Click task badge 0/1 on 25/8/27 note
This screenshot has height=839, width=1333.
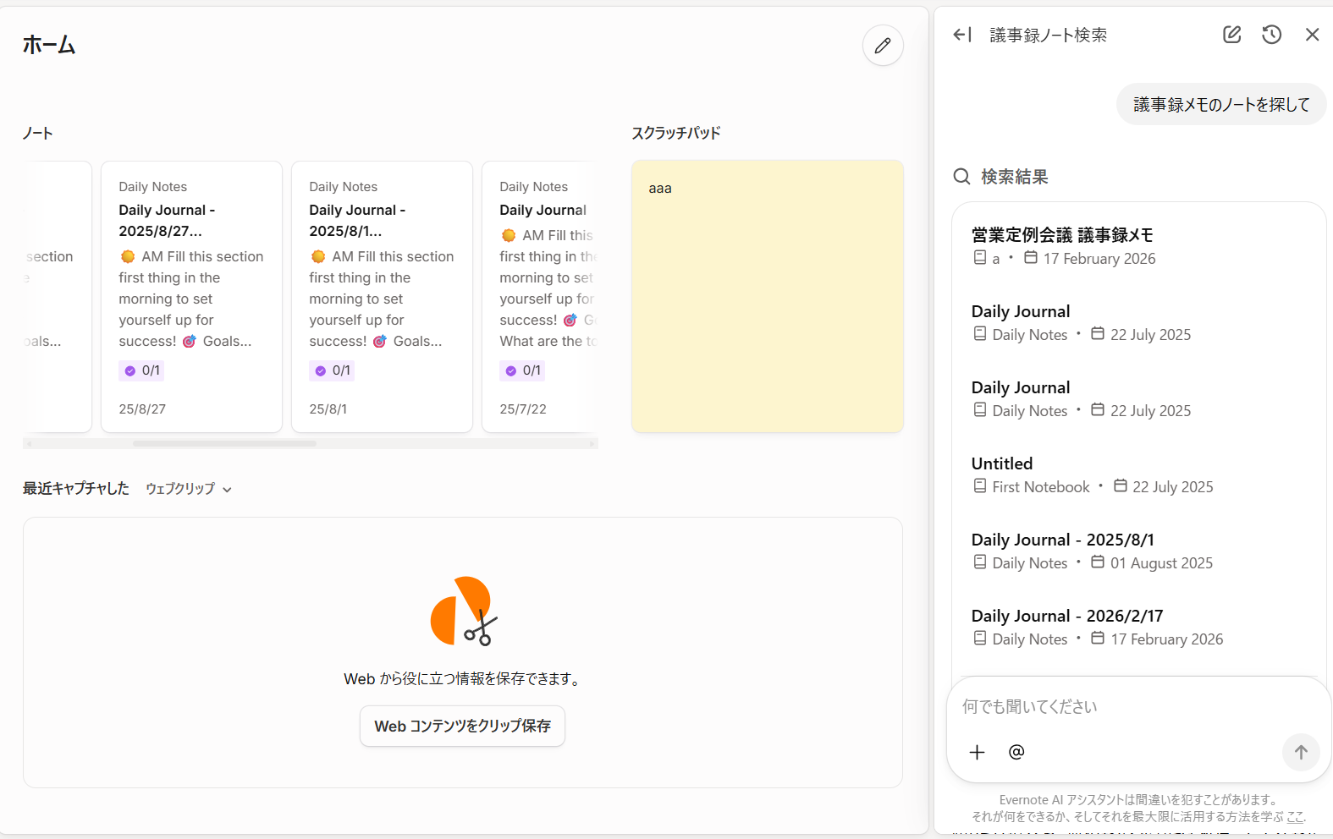[x=142, y=370]
